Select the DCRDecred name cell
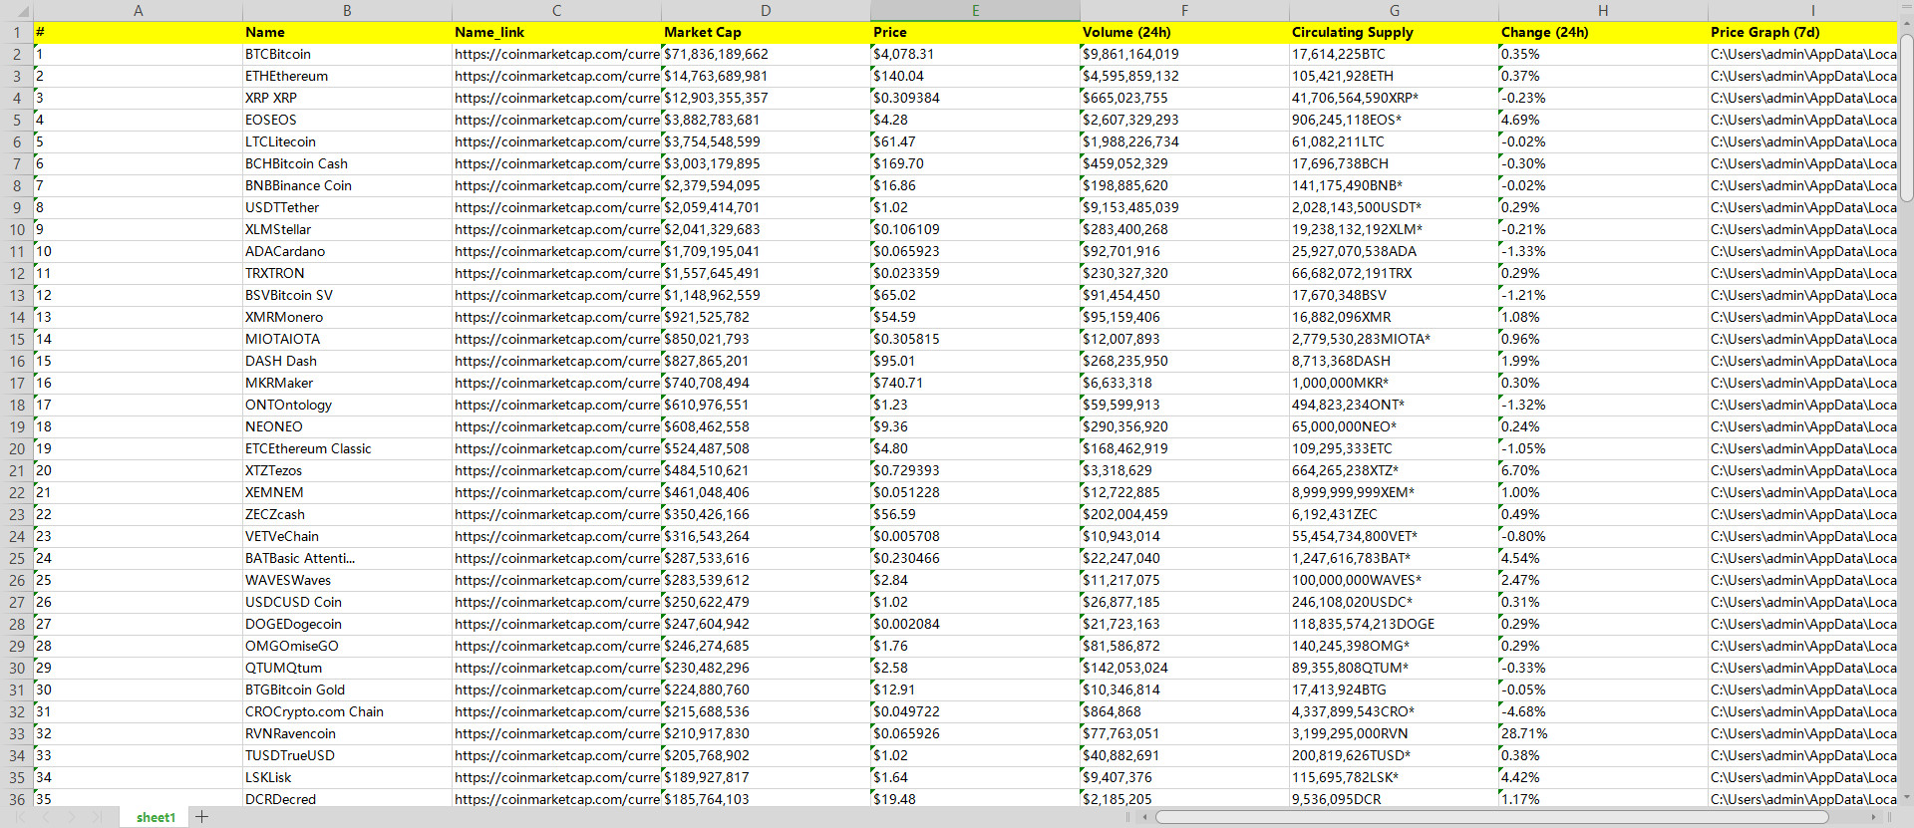The width and height of the screenshot is (1914, 828). [347, 798]
